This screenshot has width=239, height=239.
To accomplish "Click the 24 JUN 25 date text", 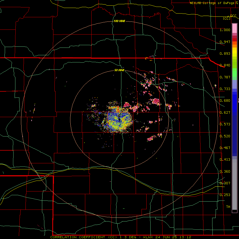I will coord(166,237).
